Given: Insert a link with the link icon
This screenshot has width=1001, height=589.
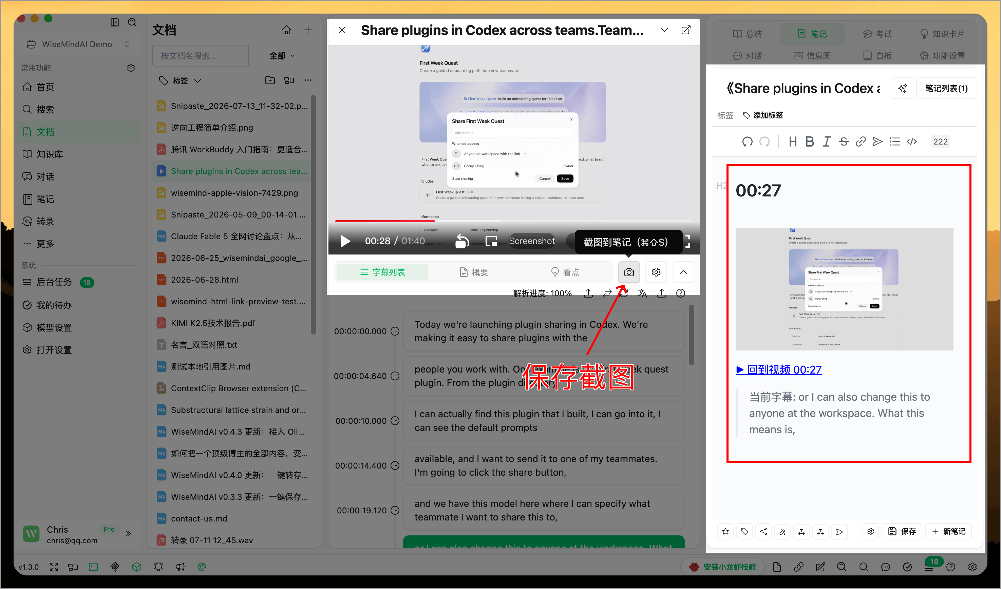Looking at the screenshot, I should click(861, 142).
